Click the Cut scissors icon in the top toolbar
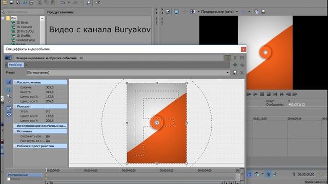The height and width of the screenshot is (184, 328). 40,3
